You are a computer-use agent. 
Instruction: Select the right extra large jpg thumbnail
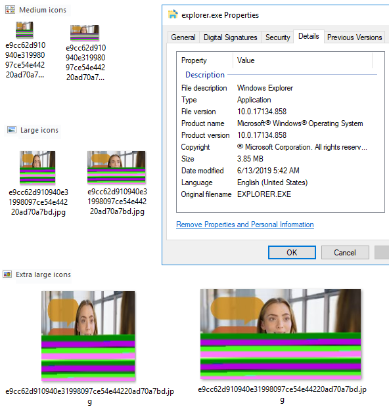coord(281,334)
